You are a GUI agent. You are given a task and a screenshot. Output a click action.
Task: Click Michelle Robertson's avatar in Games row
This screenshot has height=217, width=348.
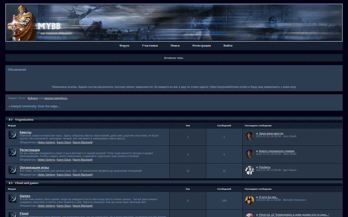click(x=250, y=200)
